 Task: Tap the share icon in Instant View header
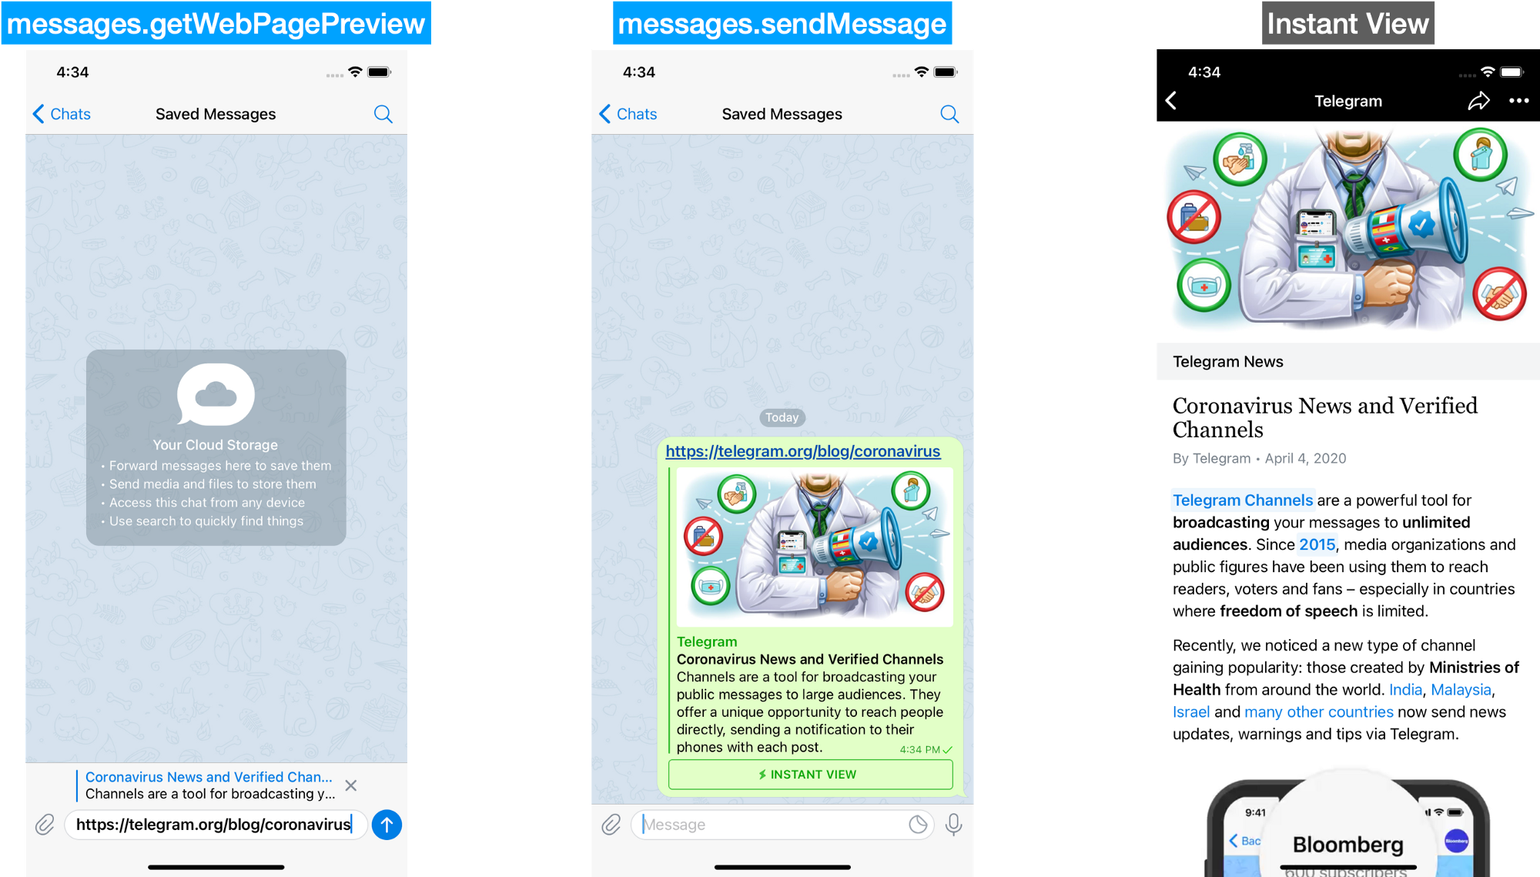click(x=1475, y=101)
